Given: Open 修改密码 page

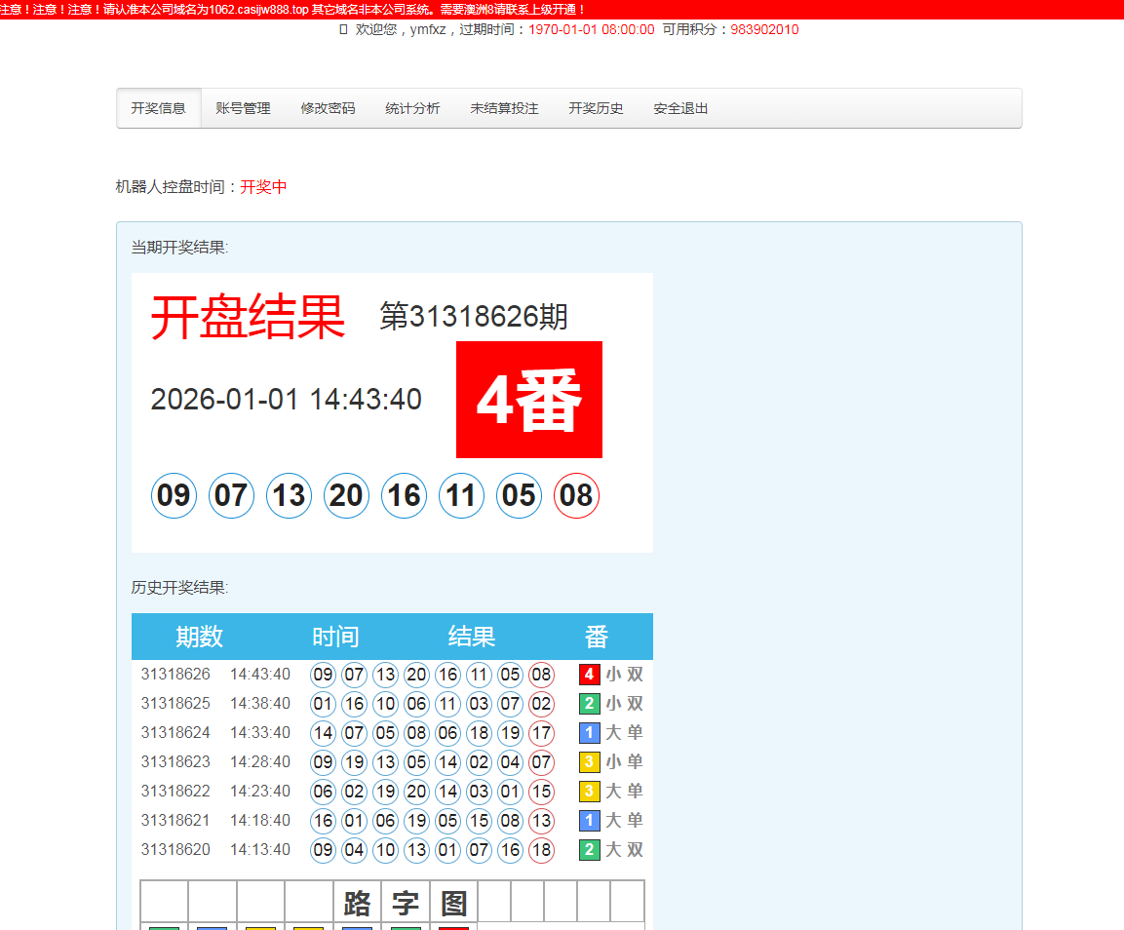Looking at the screenshot, I should pos(328,108).
